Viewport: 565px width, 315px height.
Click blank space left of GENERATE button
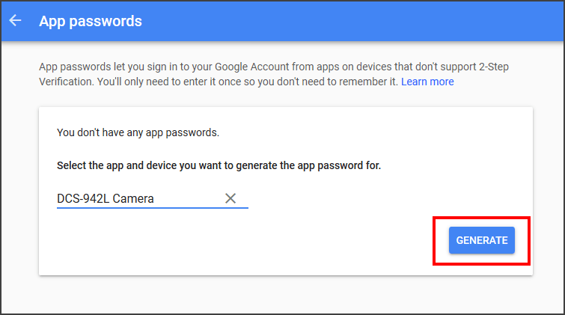[299, 241]
